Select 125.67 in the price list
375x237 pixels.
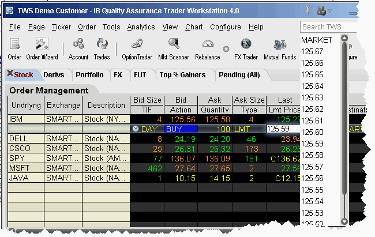click(312, 51)
